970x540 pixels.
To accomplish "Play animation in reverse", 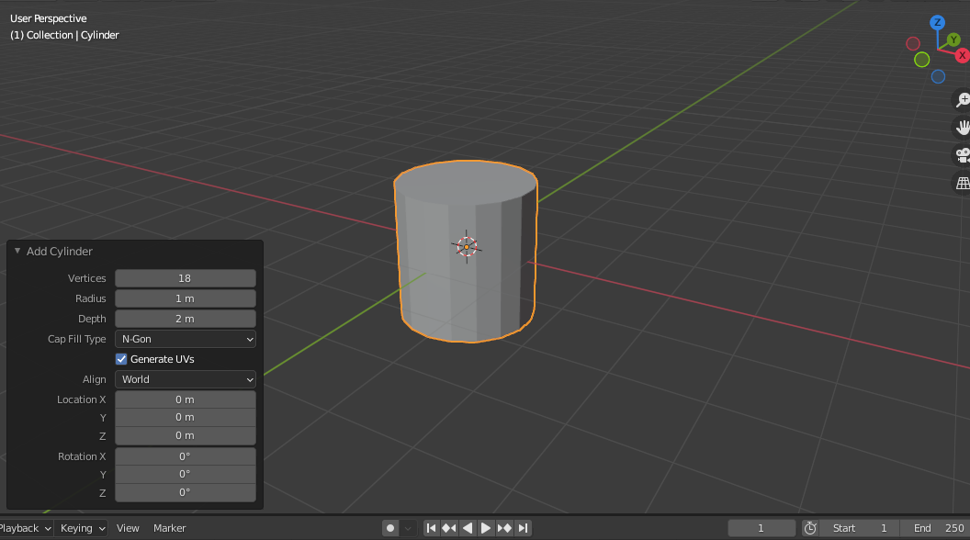I will tap(468, 528).
